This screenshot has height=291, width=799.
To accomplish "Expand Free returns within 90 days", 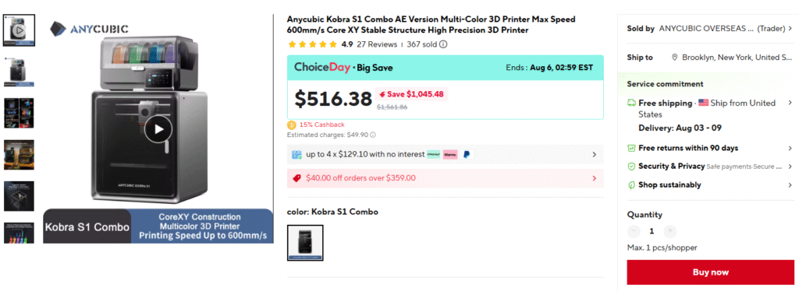I will [x=710, y=148].
